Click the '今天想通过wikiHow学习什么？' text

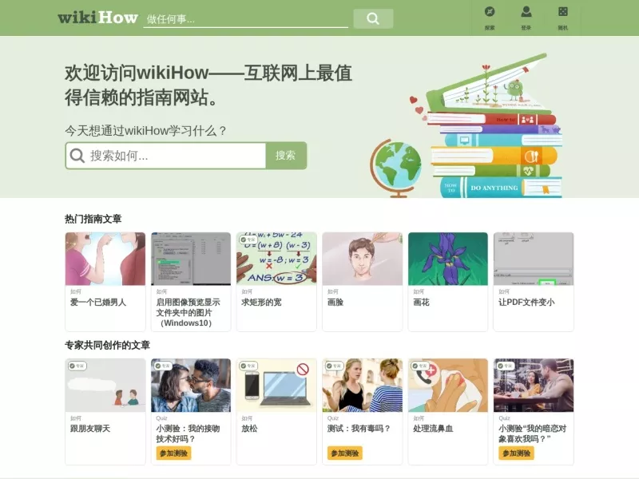(x=145, y=131)
